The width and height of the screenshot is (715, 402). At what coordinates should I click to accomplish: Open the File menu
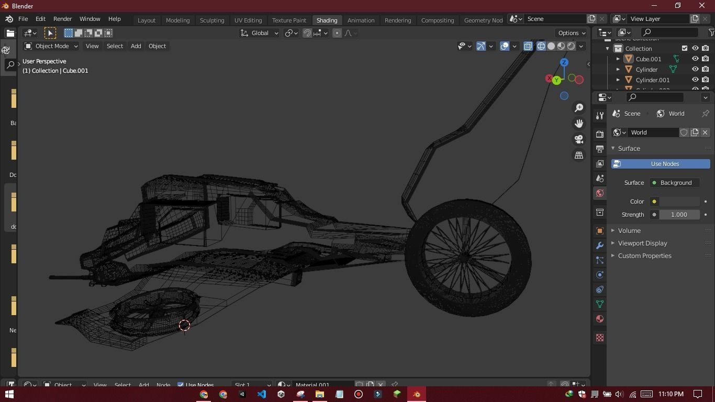click(x=23, y=19)
